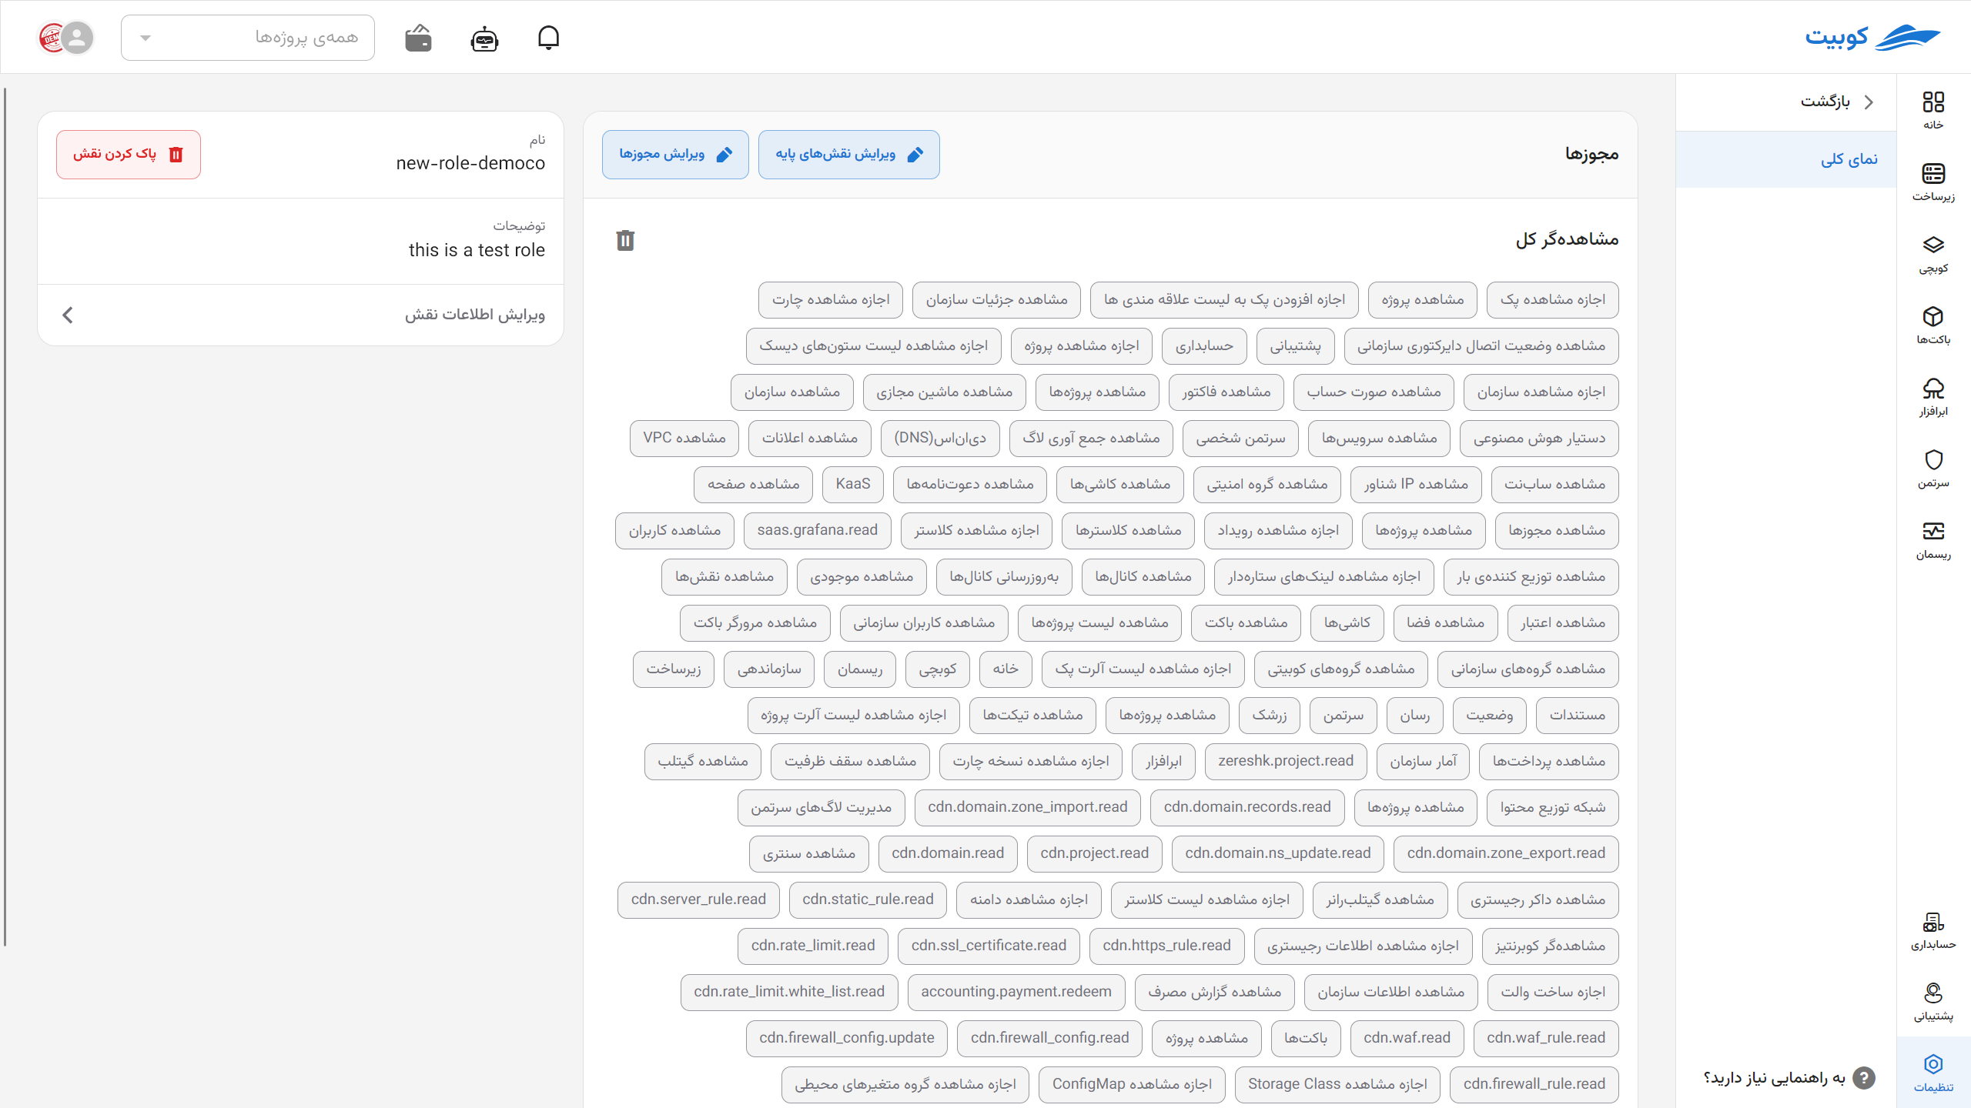Screen dimensions: 1971x1108
Task: Click the مشاهده VPC chip
Action: click(684, 439)
